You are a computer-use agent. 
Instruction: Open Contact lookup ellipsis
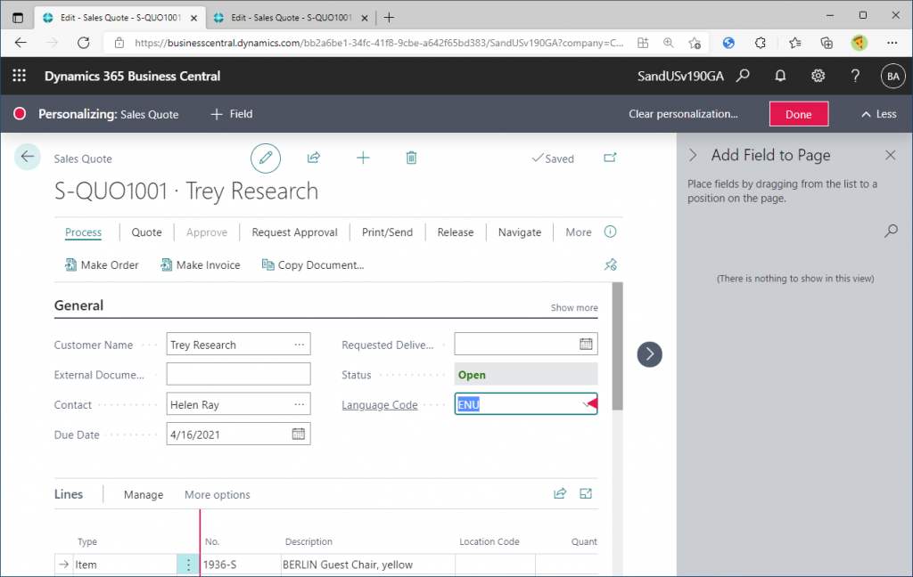pyautogui.click(x=300, y=404)
